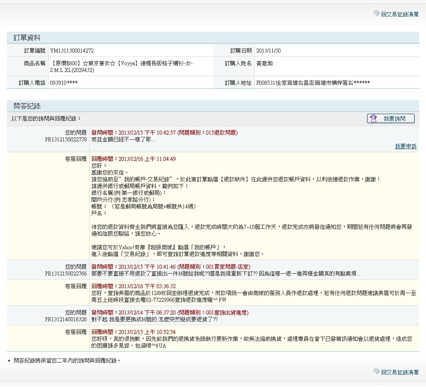
Task: Click the 問答紀錄 section header
Action: click(27, 106)
